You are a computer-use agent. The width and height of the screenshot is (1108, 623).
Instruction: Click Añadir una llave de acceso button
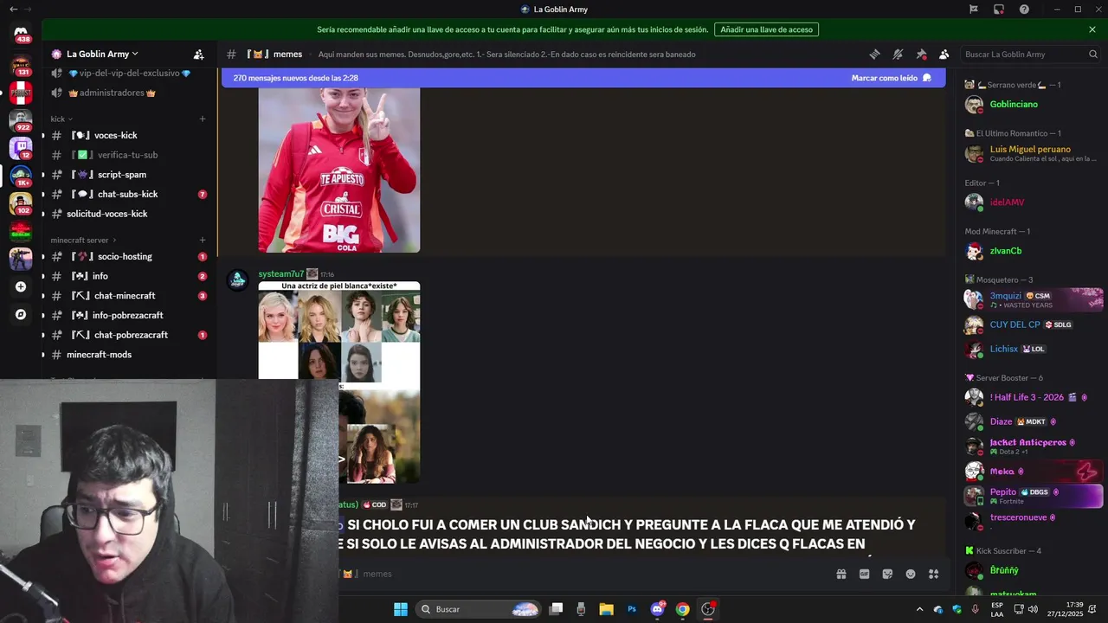pos(766,29)
